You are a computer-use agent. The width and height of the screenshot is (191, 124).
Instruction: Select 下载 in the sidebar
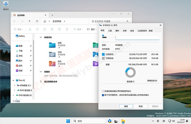click(x=19, y=51)
